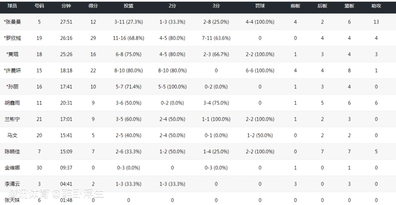Sort by the 号码 column header
This screenshot has height=205, width=396.
pyautogui.click(x=39, y=6)
